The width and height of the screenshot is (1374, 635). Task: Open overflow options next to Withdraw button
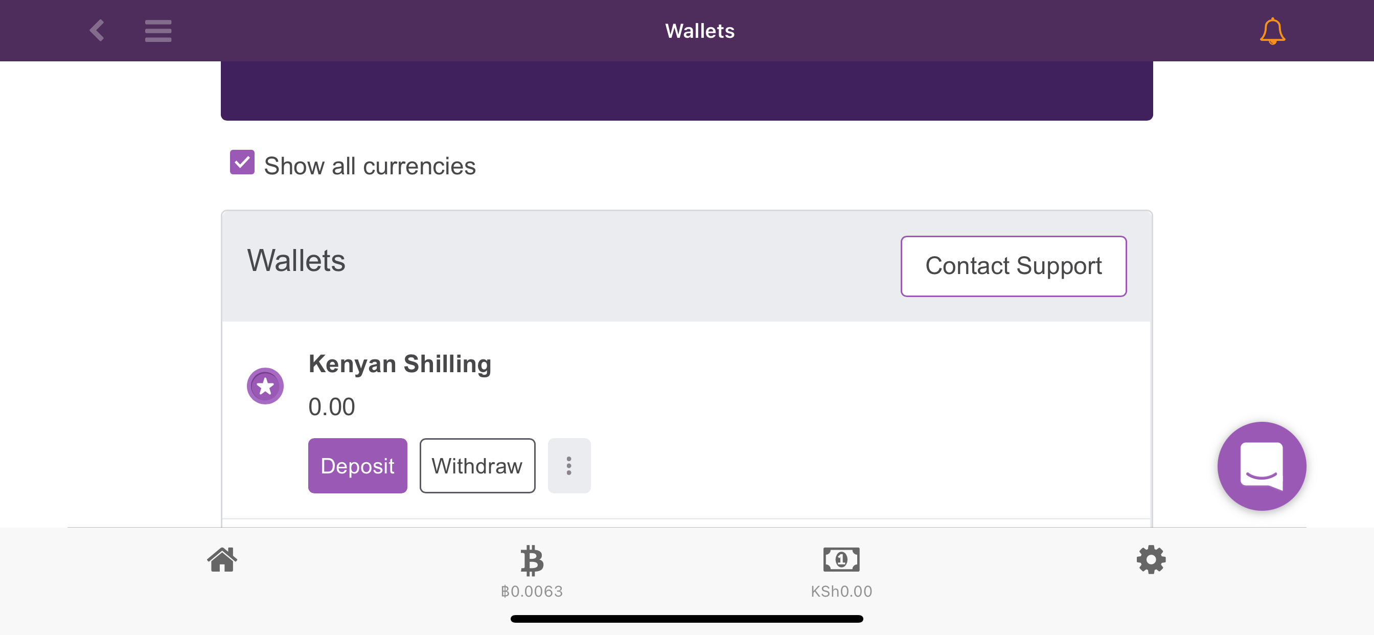(568, 465)
